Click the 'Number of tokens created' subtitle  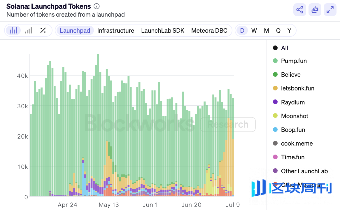click(66, 15)
